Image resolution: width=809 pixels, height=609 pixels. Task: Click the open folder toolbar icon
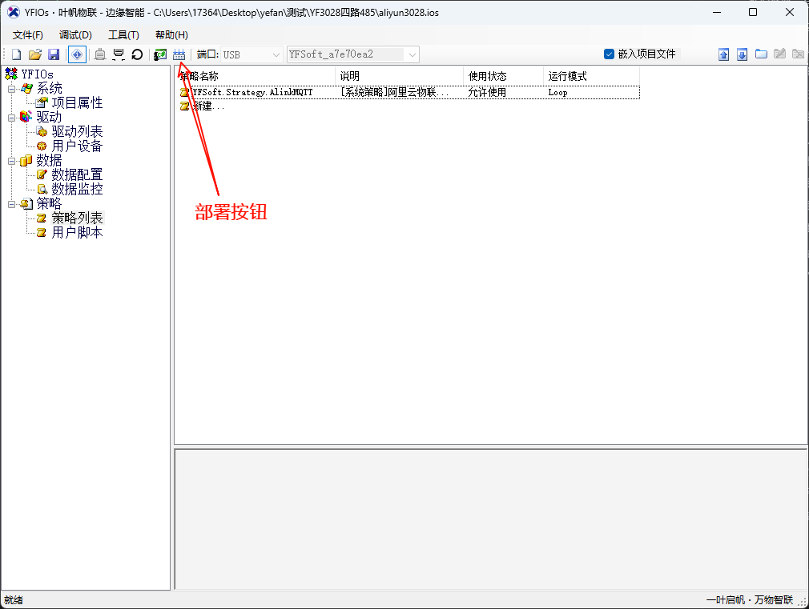(34, 54)
